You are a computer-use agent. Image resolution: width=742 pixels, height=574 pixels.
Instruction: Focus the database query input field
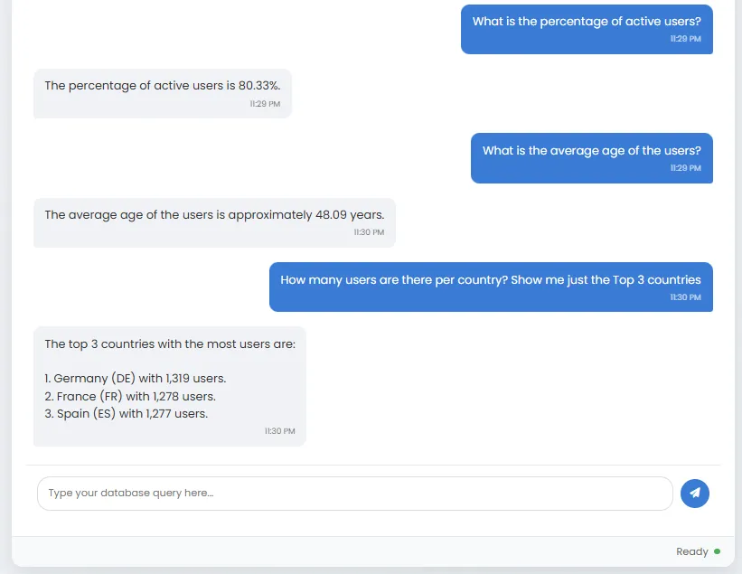tap(355, 493)
